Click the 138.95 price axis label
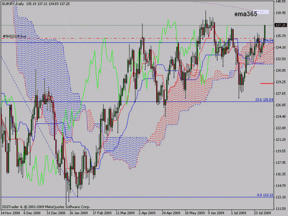The image size is (288, 216). click(281, 13)
